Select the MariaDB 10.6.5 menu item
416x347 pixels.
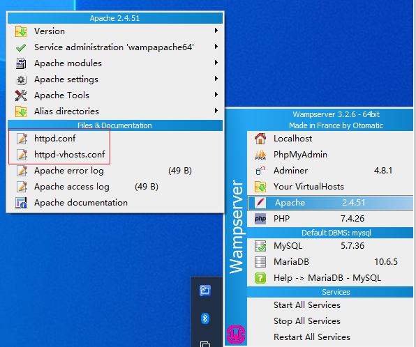click(330, 262)
